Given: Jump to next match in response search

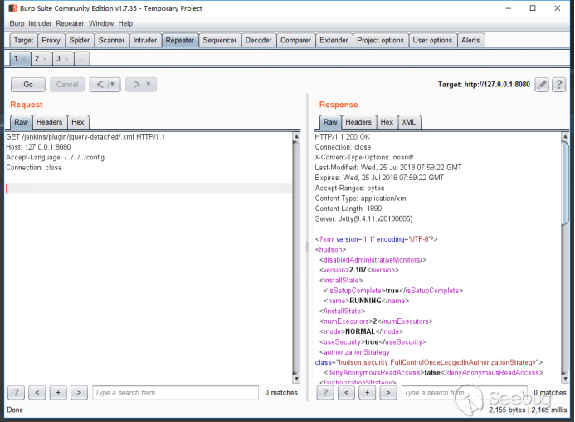Looking at the screenshot, I should point(388,393).
